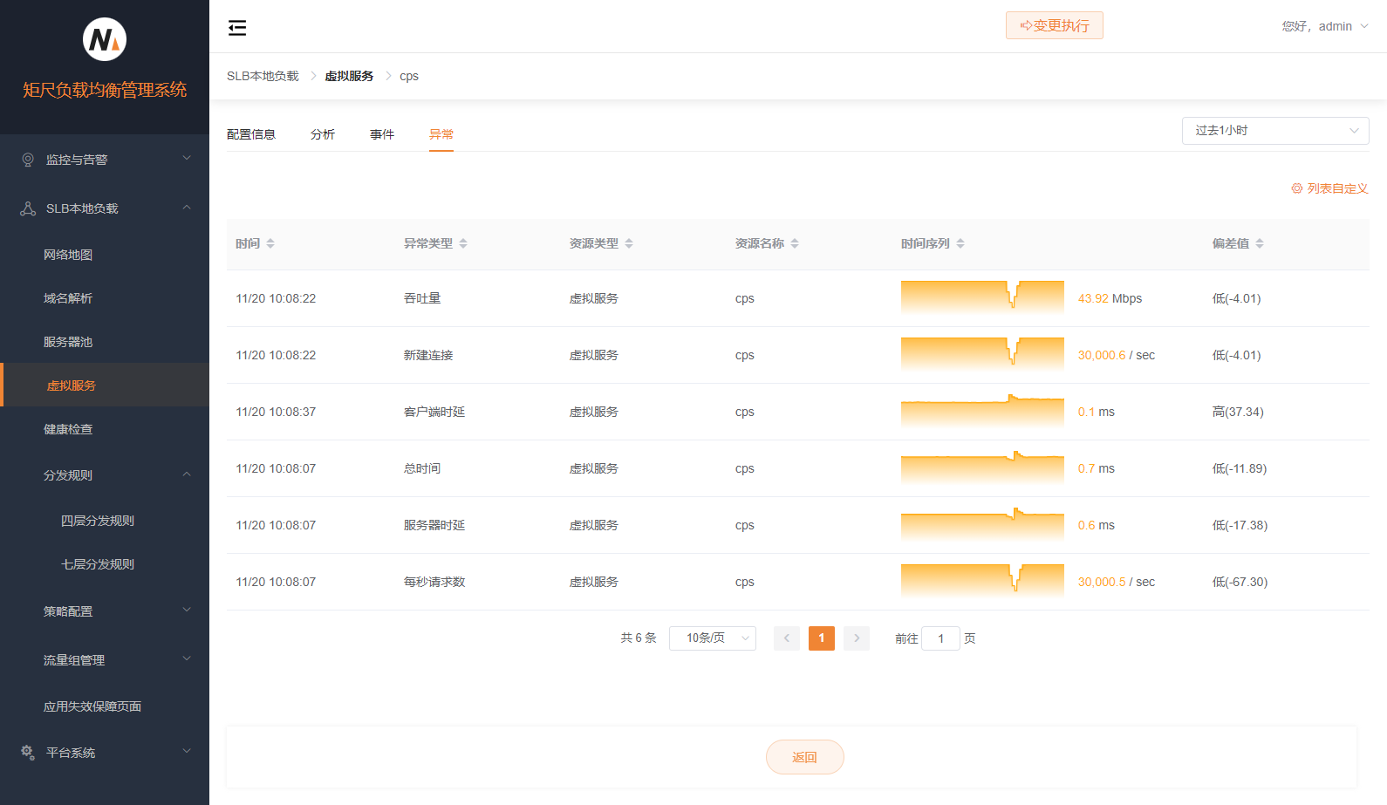The width and height of the screenshot is (1387, 805).
Task: Click the 前往 page number input field
Action: click(x=940, y=638)
